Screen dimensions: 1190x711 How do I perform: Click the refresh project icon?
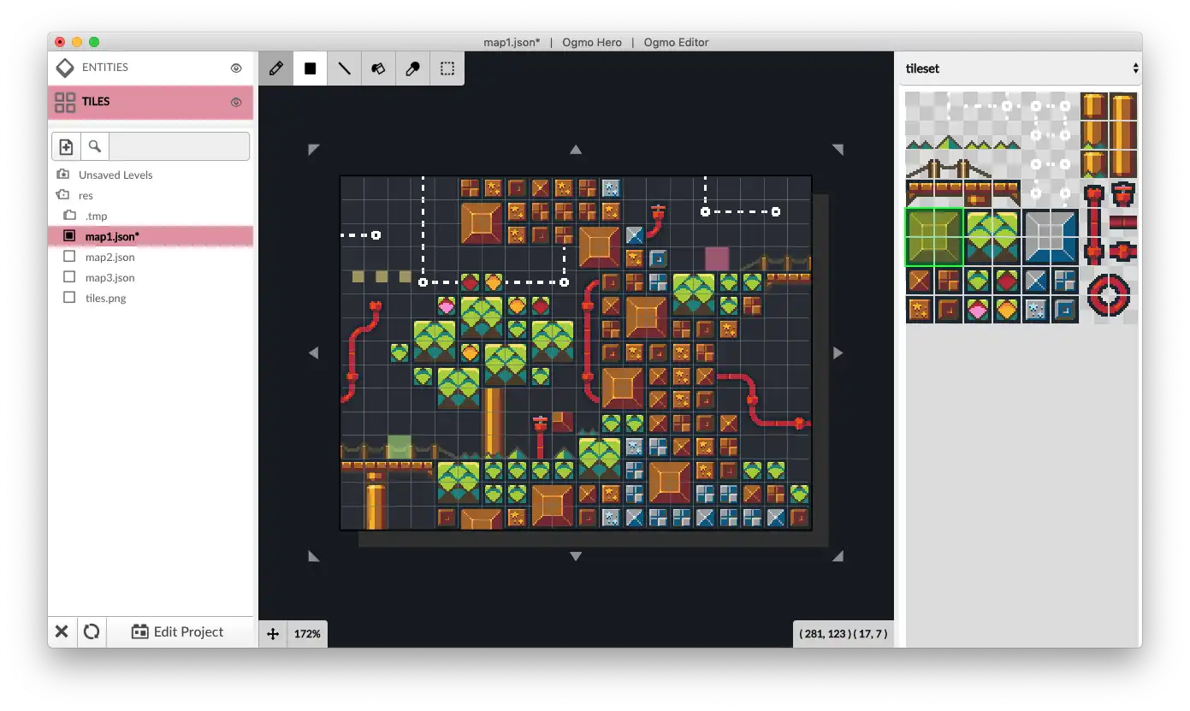[x=92, y=631]
